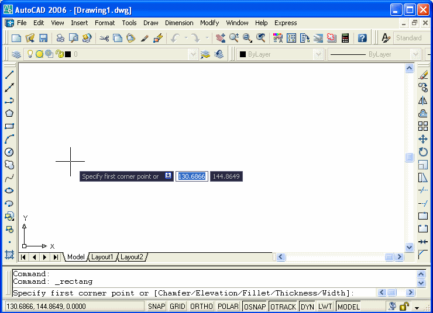Go to the last layout tab arrow
The width and height of the screenshot is (433, 313).
(x=56, y=257)
